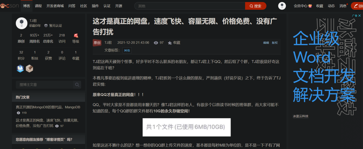Open the 课程 nav item
363x149 pixels.
(38, 6)
